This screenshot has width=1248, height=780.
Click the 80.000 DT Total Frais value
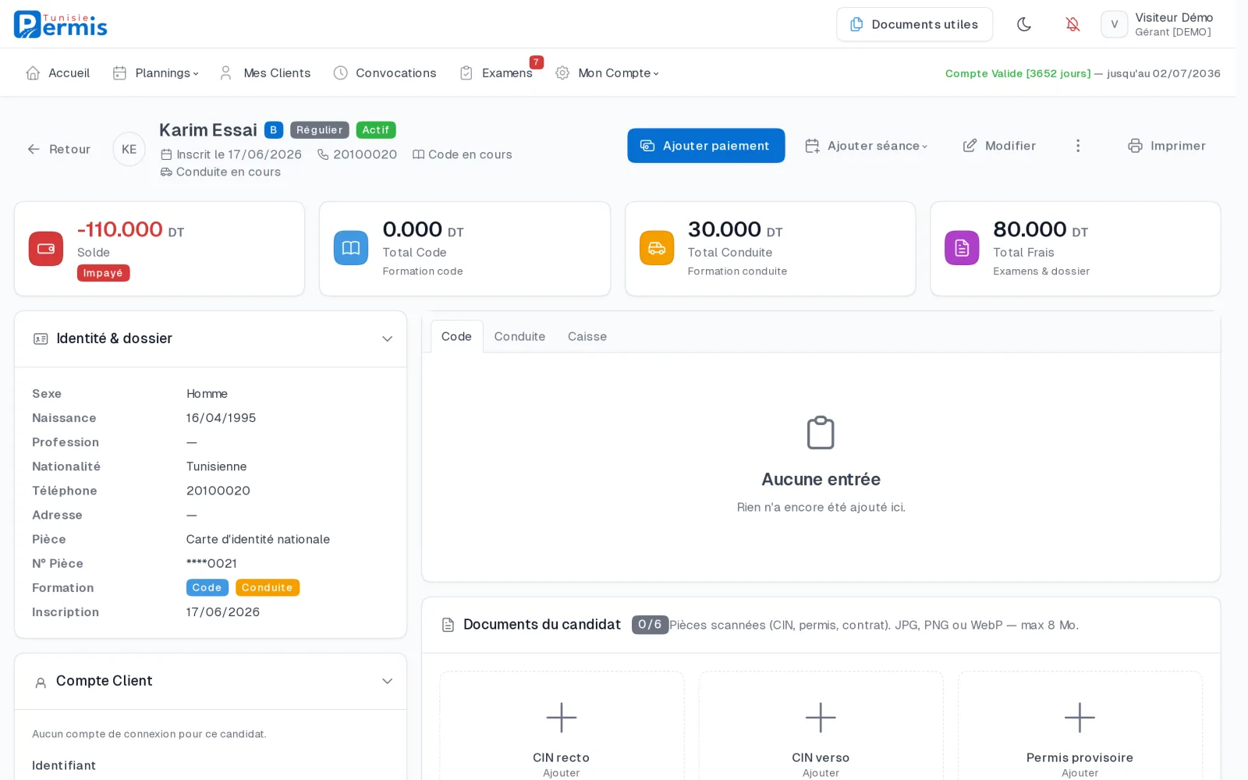(x=1041, y=229)
